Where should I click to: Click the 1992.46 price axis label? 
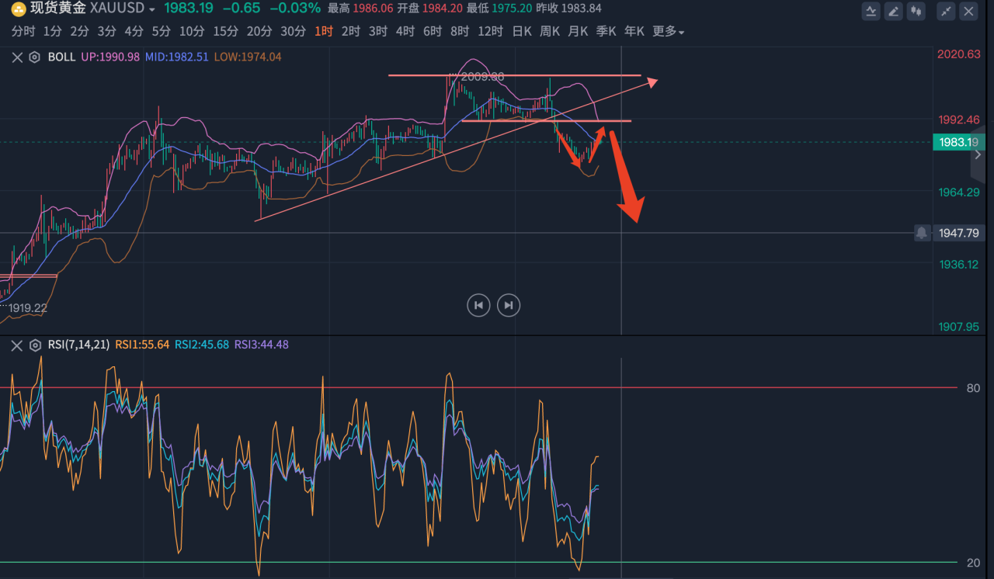point(959,120)
